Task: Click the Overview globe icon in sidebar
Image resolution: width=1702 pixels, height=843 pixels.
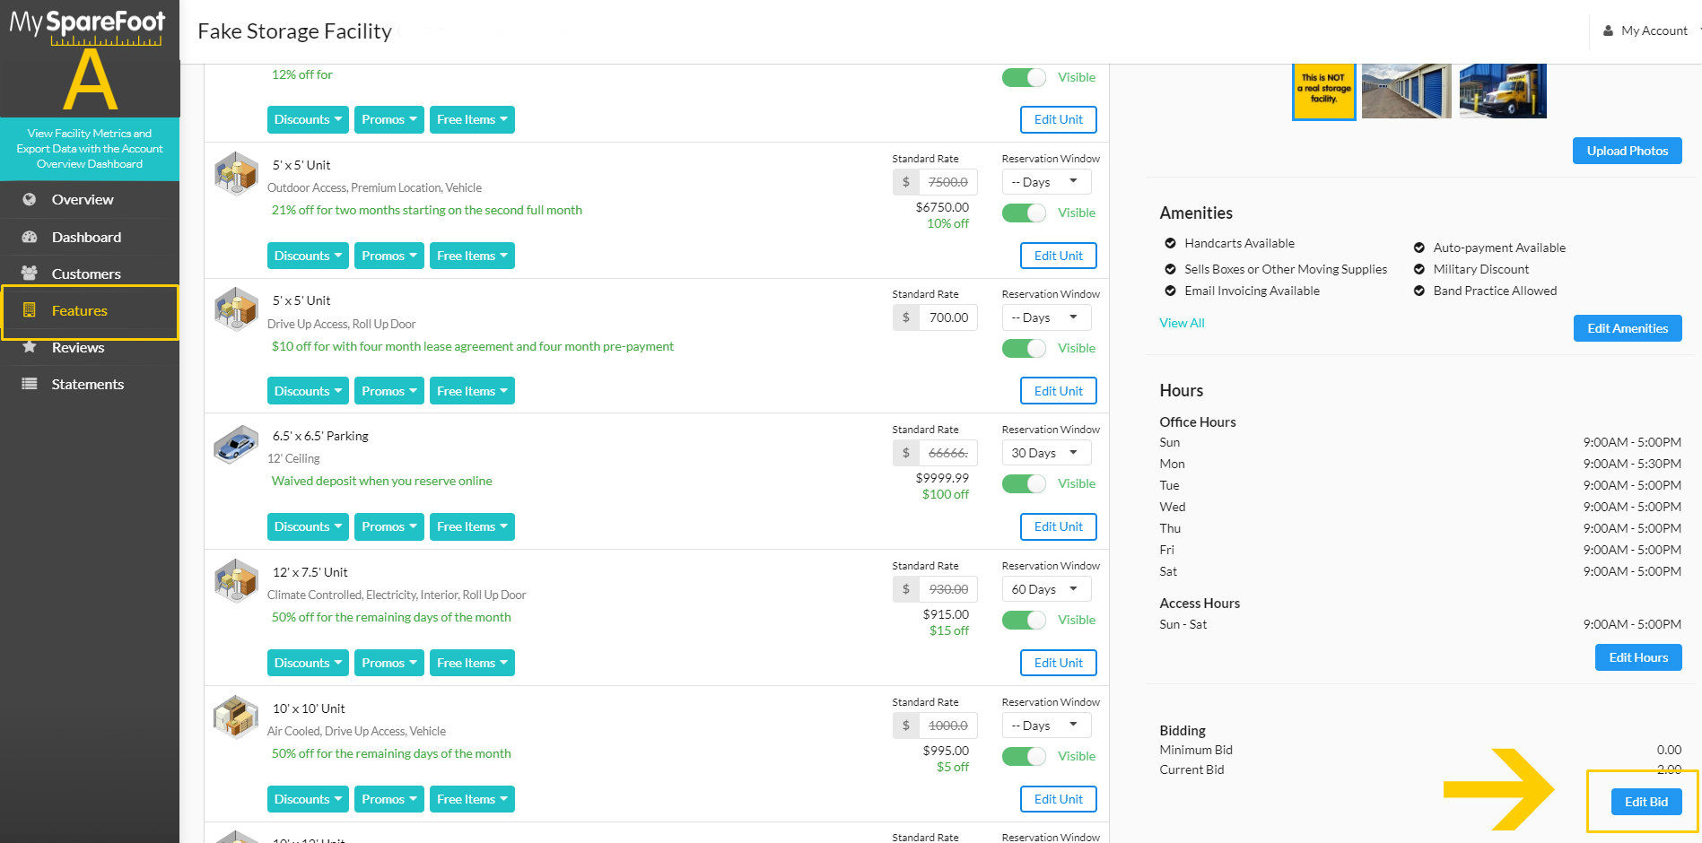Action: (30, 199)
